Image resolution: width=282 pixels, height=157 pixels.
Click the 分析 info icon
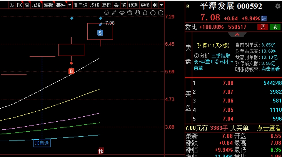(x=196, y=56)
